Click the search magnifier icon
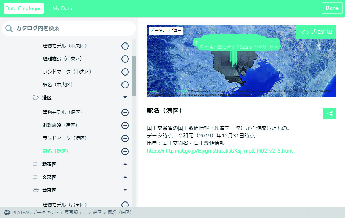The height and width of the screenshot is (218, 345). [x=9, y=28]
